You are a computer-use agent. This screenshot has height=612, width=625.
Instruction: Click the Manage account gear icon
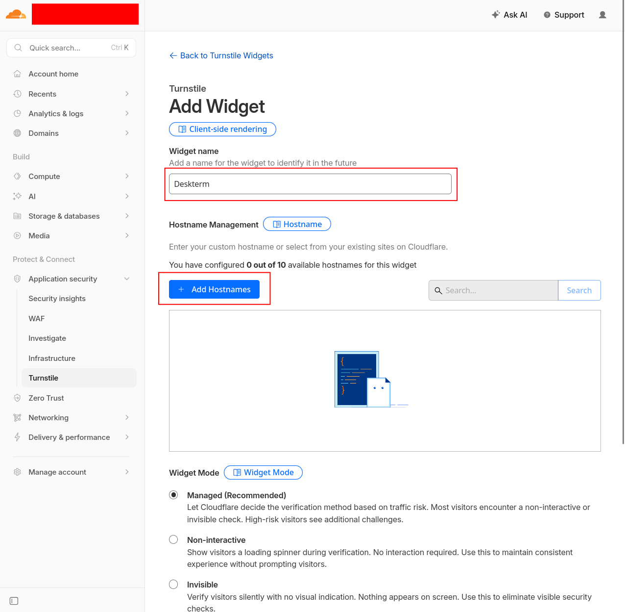pyautogui.click(x=17, y=472)
